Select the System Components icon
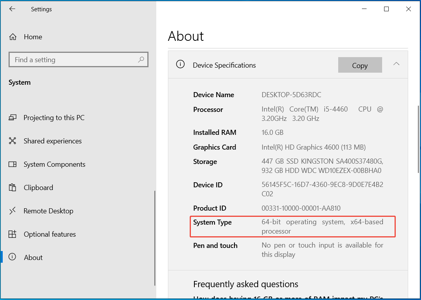This screenshot has height=300, width=421. point(12,164)
